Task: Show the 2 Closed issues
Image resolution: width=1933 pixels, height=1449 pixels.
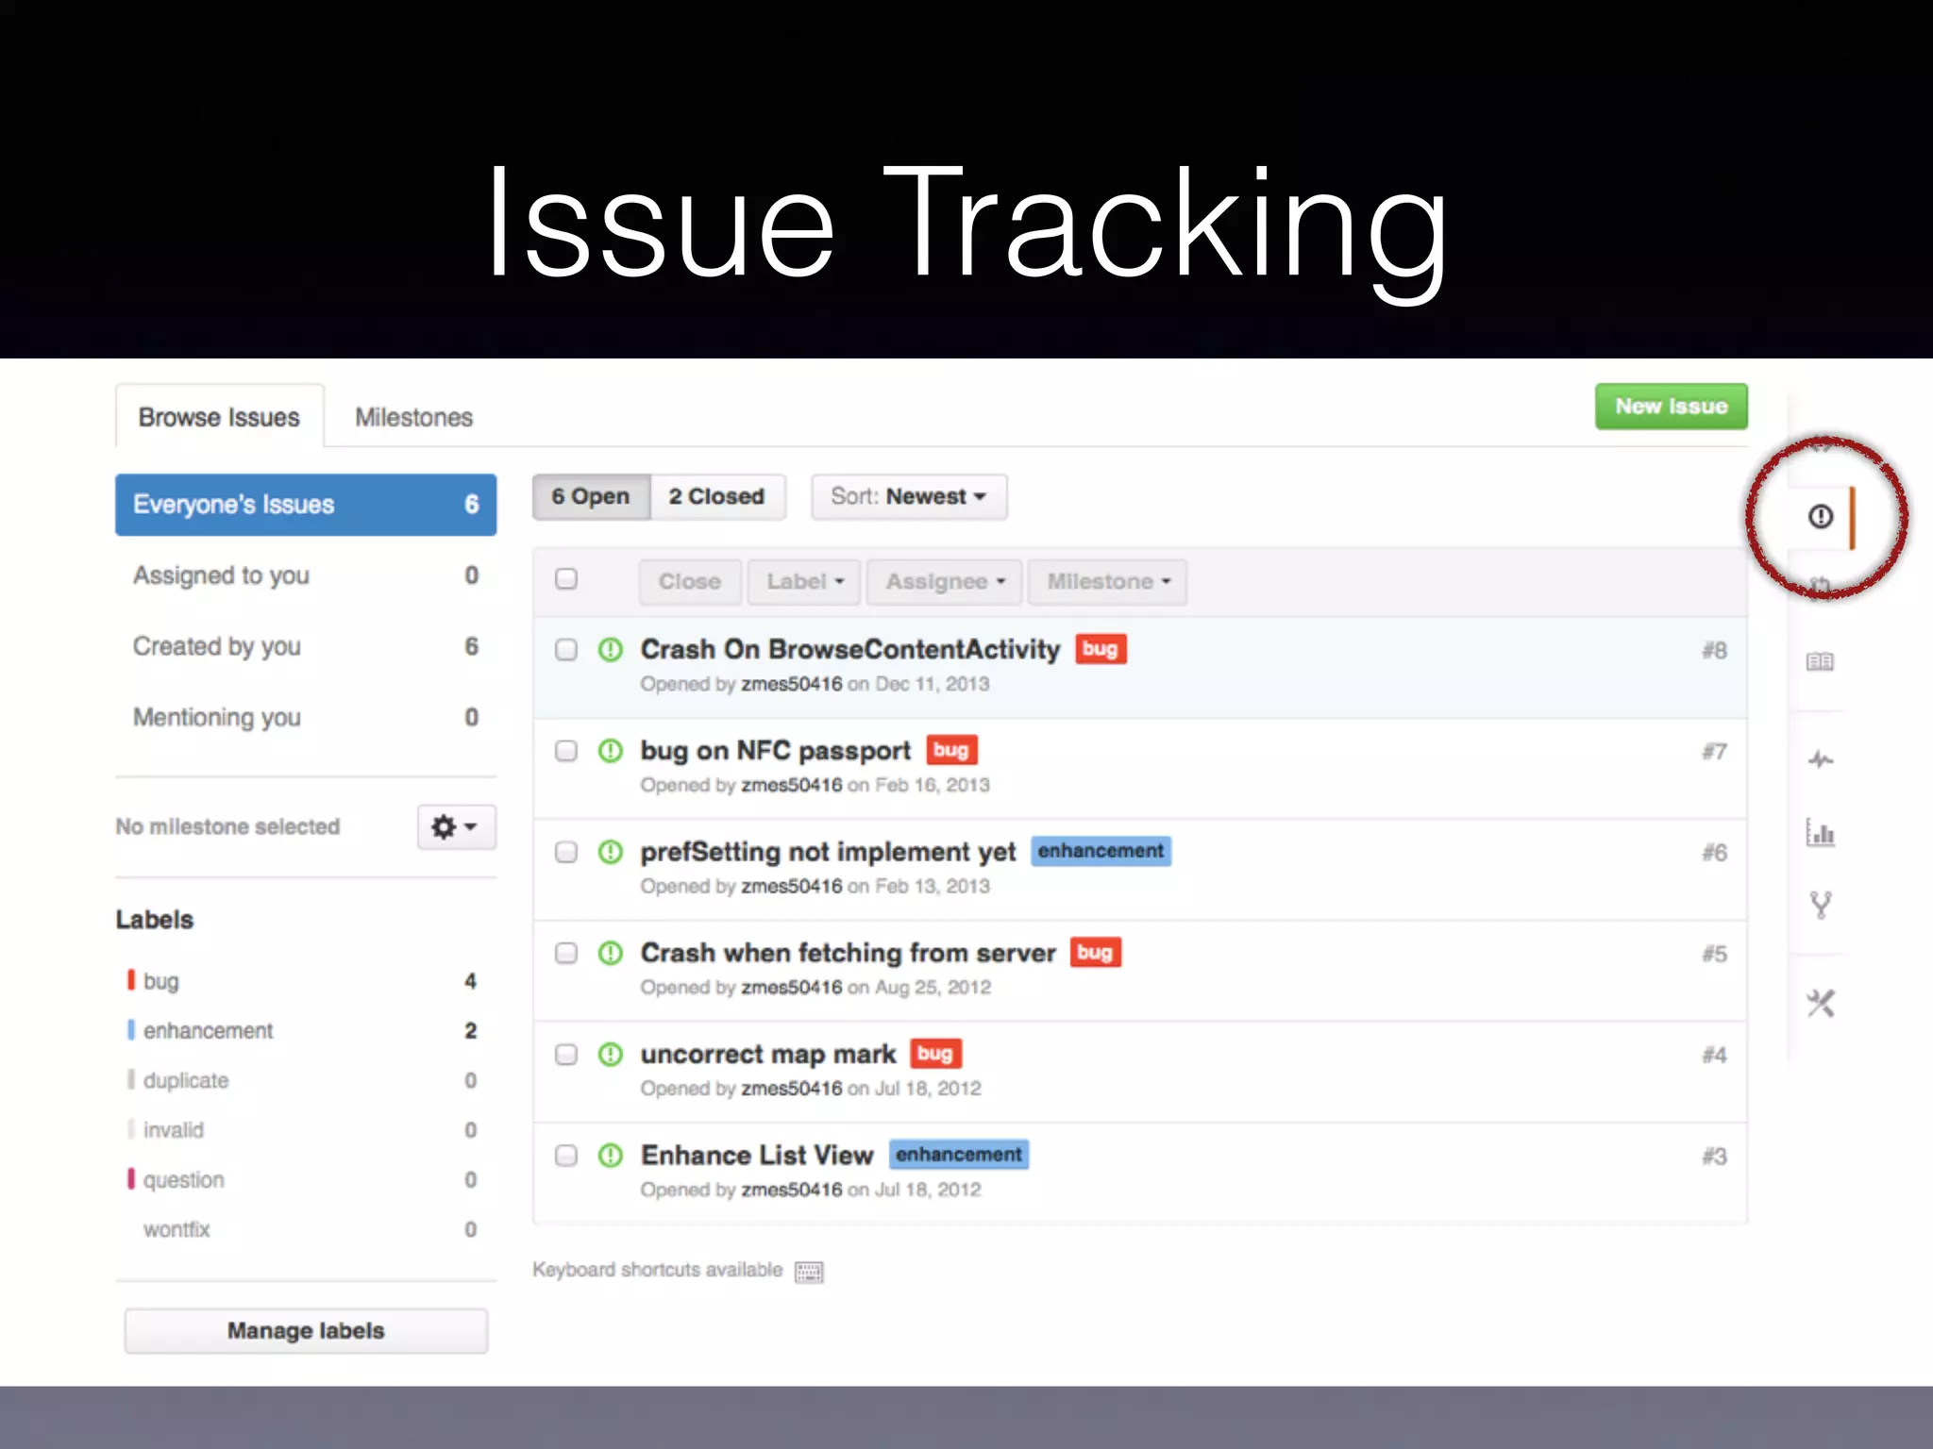Action: 717,496
